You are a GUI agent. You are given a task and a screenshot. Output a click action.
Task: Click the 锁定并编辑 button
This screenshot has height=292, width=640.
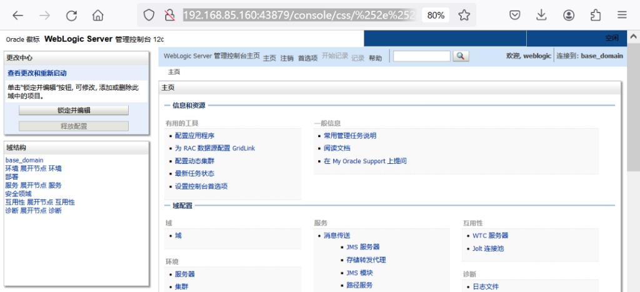coord(74,110)
